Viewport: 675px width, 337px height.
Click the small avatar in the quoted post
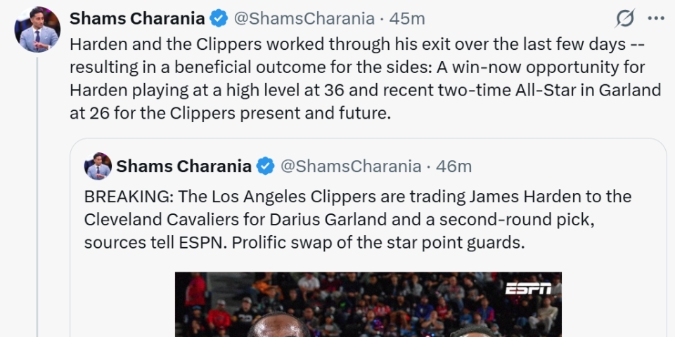tap(98, 166)
